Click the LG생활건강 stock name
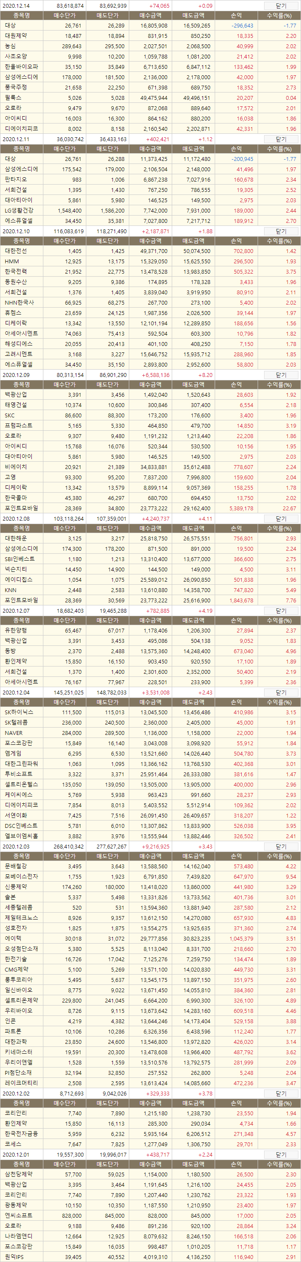The image size is (301, 1262). [19, 210]
